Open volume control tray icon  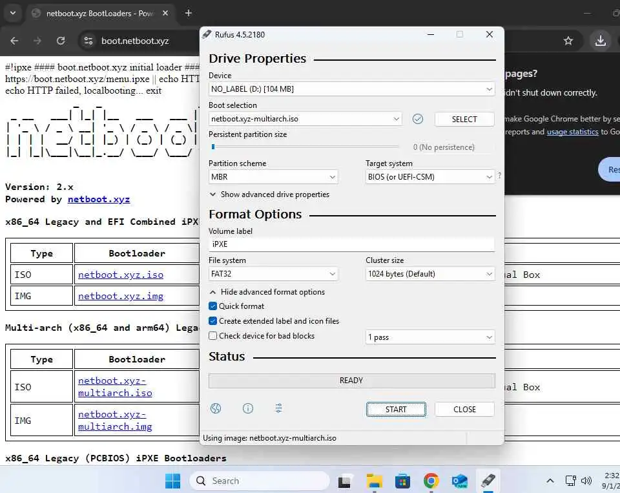click(586, 481)
